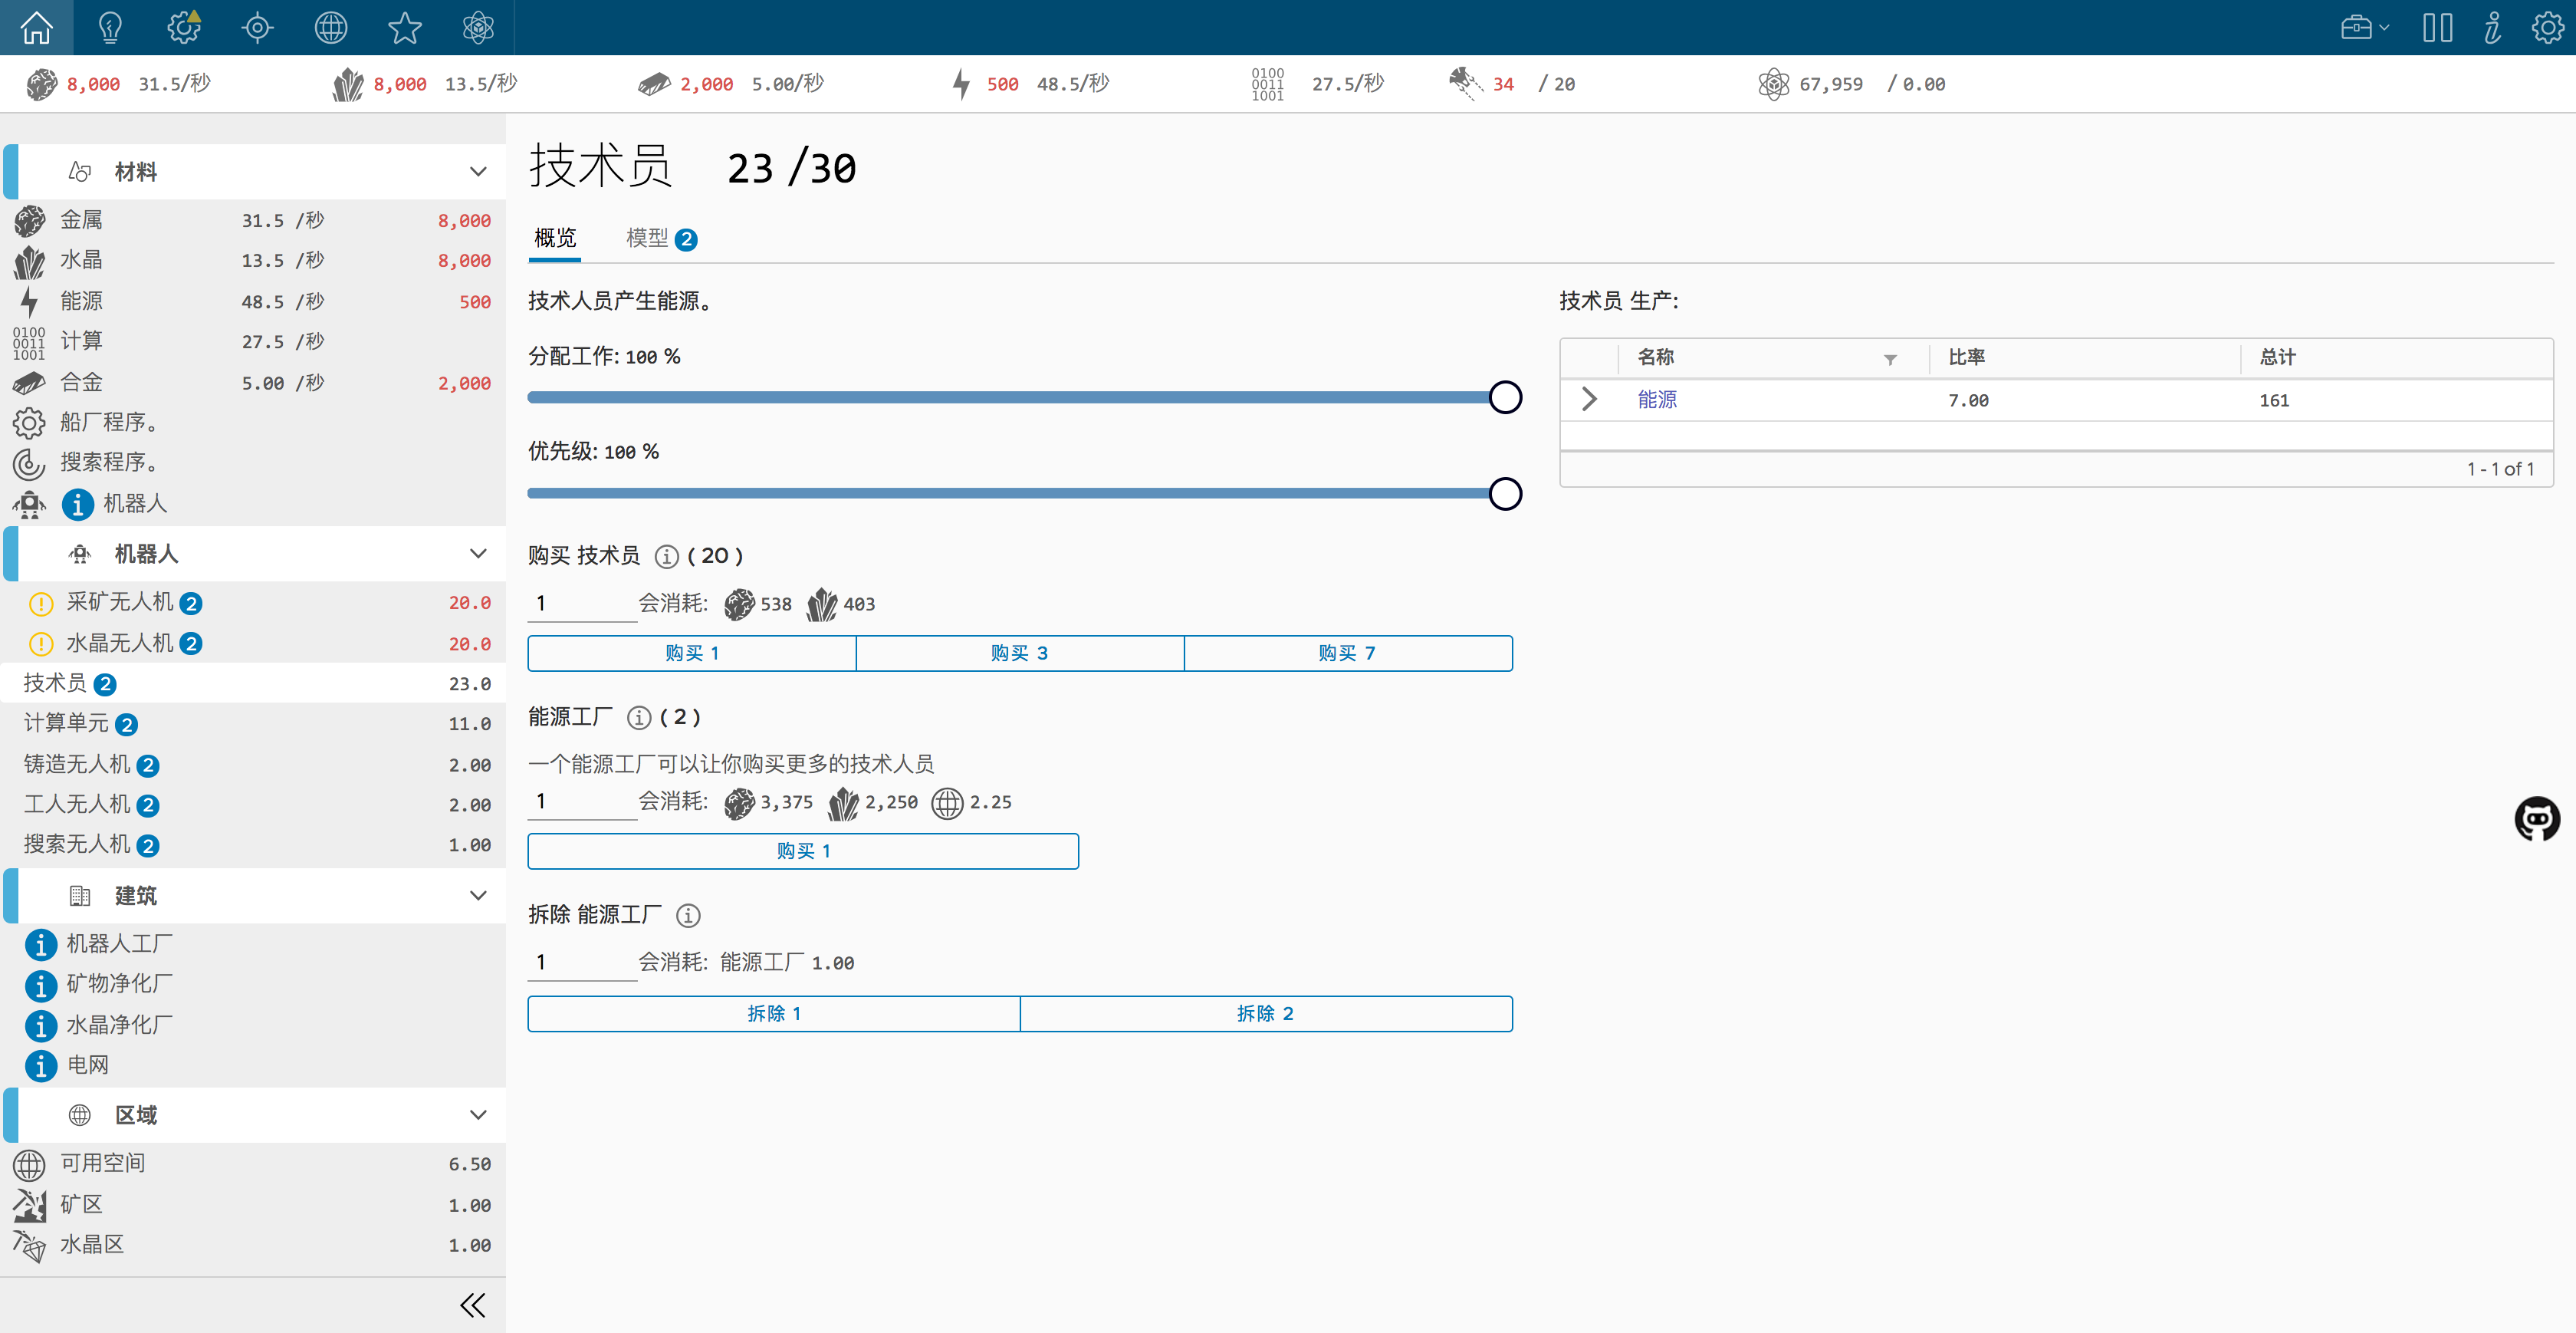
Task: Open the info 'i' icon in top bar
Action: pyautogui.click(x=2492, y=27)
